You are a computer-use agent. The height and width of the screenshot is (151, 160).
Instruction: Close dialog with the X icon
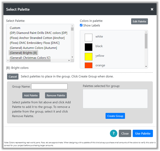[x=152, y=9]
